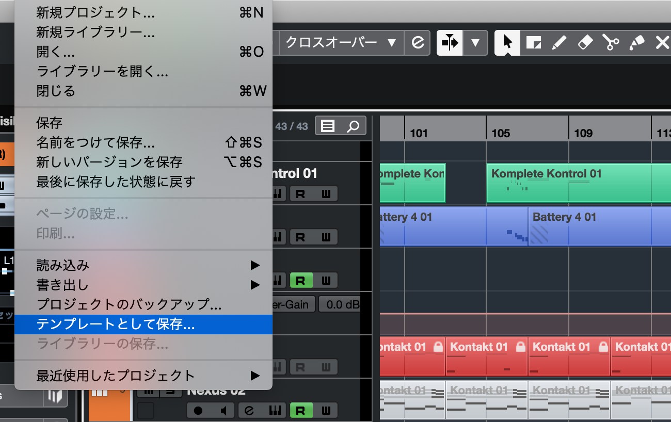Screen dimensions: 671x422
Task: Select 開く... in the file menu
Action: (143, 52)
